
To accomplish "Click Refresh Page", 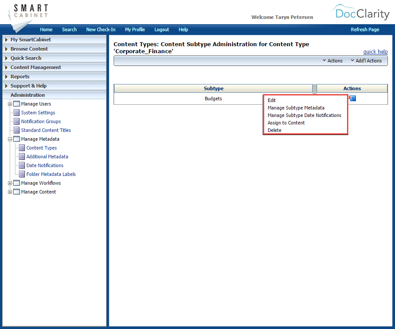I will [365, 29].
